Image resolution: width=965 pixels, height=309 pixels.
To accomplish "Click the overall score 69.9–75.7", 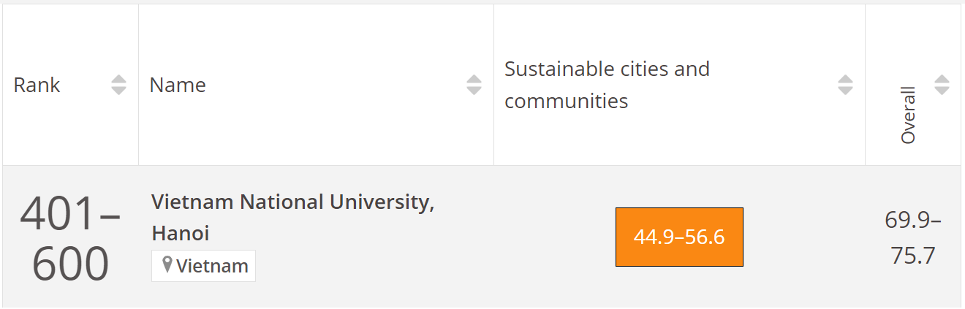I will coord(912,237).
